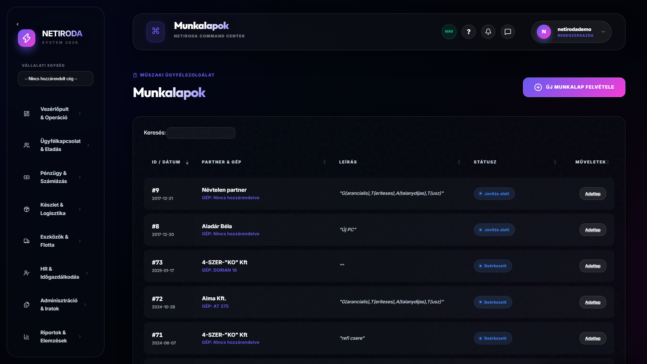The width and height of the screenshot is (647, 364).
Task: Open Adminisztráció & Iratok menu
Action: tap(56, 305)
